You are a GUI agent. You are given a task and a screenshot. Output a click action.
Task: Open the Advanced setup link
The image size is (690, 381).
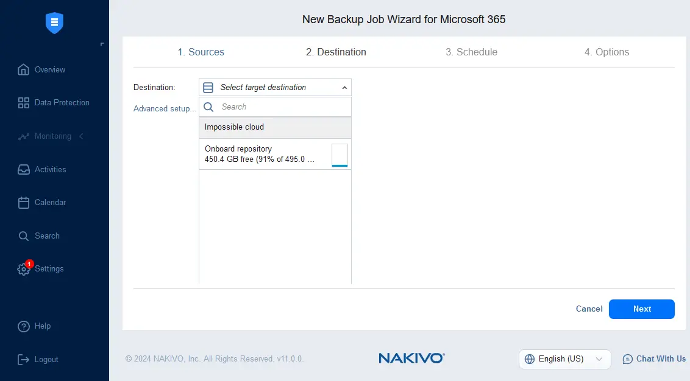click(165, 108)
